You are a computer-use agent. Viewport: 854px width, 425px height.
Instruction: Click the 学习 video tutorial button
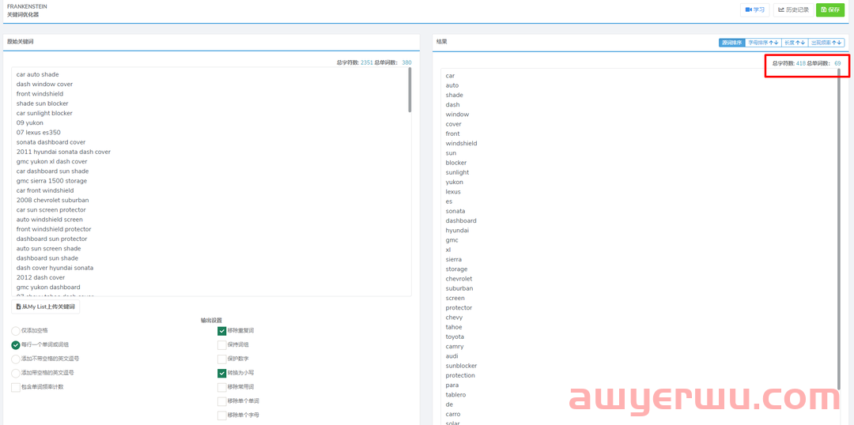pyautogui.click(x=754, y=10)
